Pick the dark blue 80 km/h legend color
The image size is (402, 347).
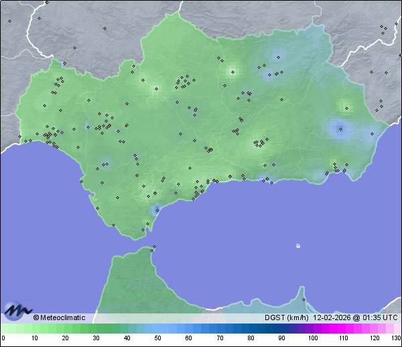tap(250, 328)
